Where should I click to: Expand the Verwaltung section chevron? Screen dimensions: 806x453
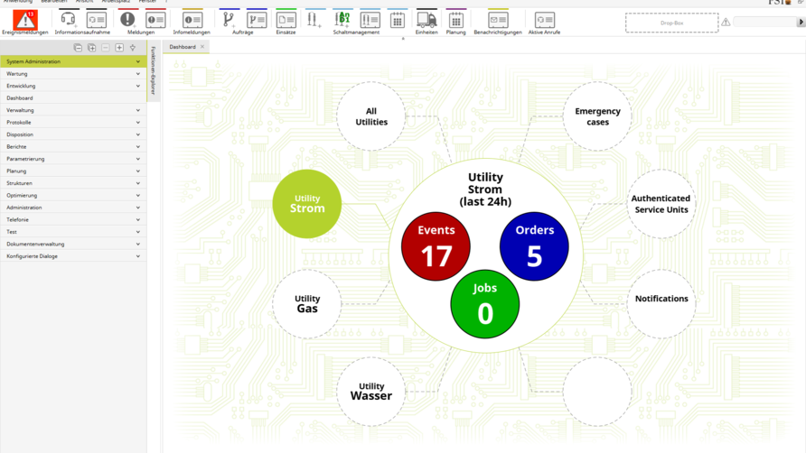coord(137,110)
